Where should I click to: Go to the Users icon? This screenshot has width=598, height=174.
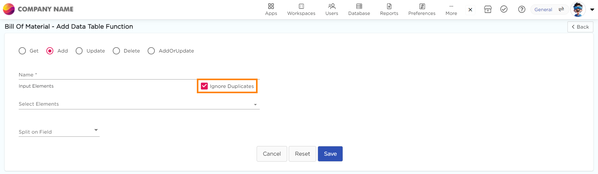click(332, 7)
